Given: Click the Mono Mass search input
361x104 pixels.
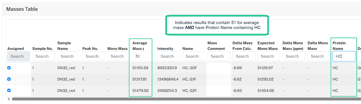Looking at the screenshot, I should 119,56.
